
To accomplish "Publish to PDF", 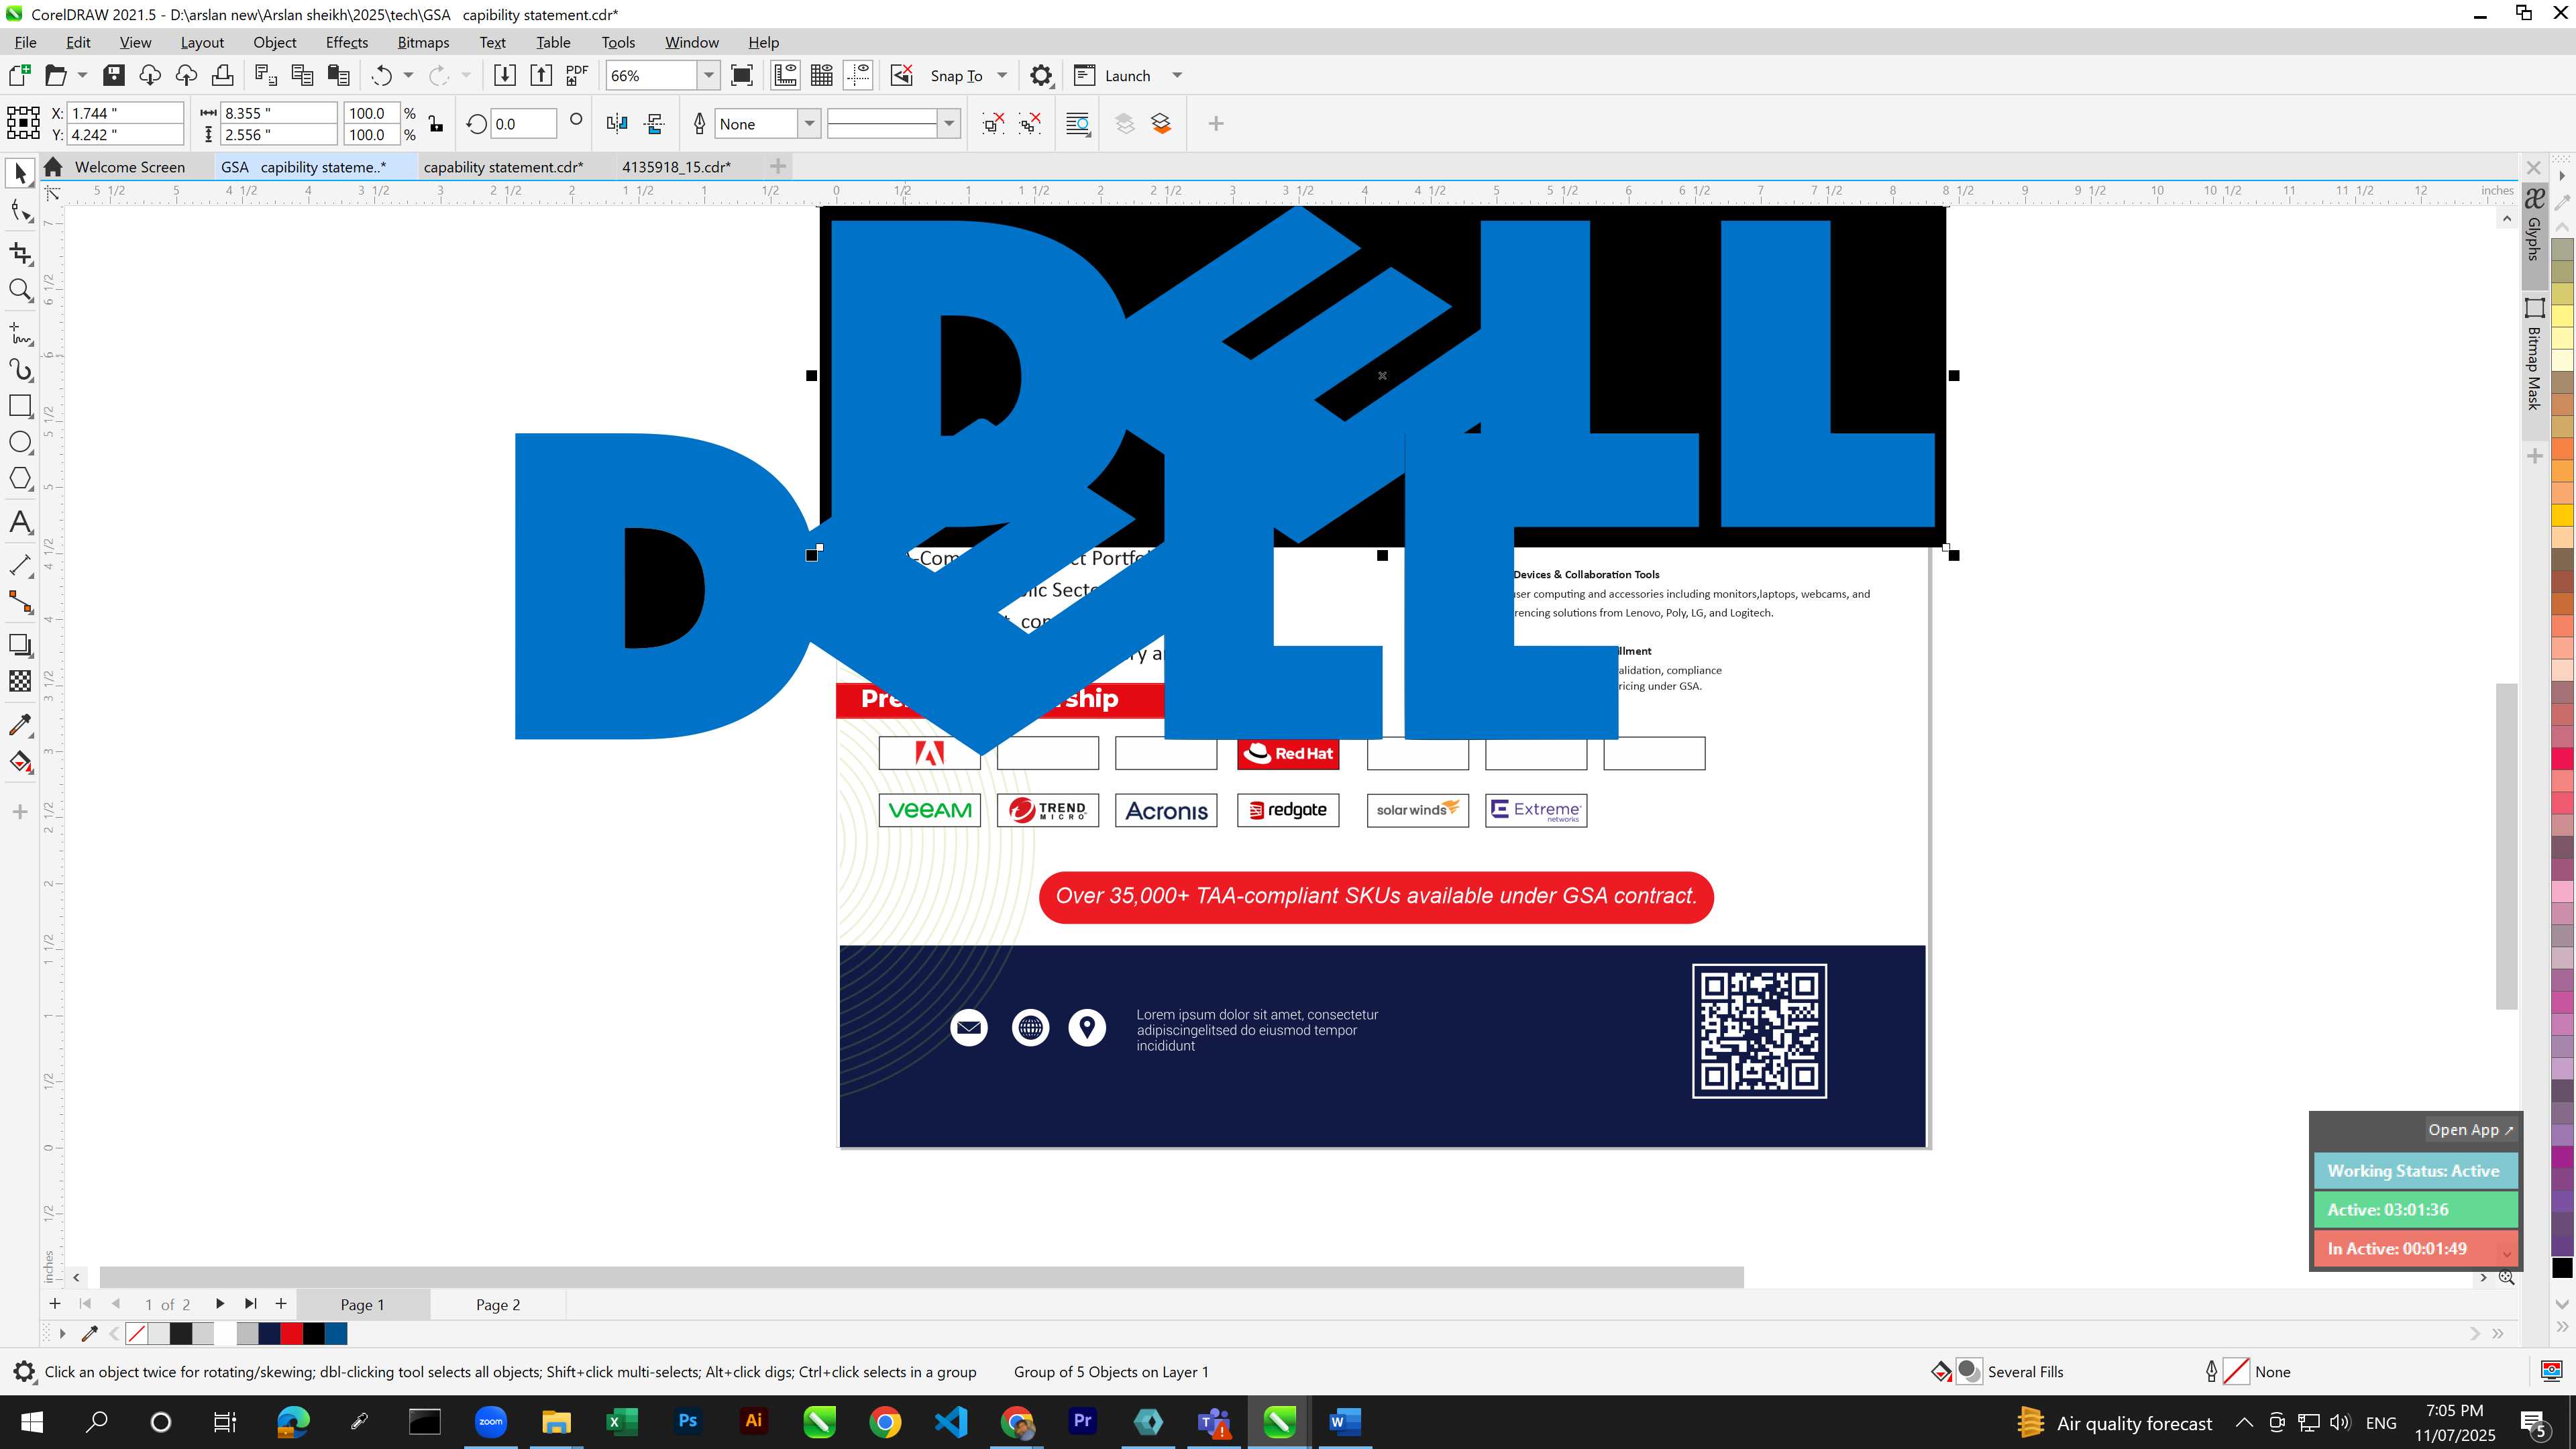I will pos(577,75).
